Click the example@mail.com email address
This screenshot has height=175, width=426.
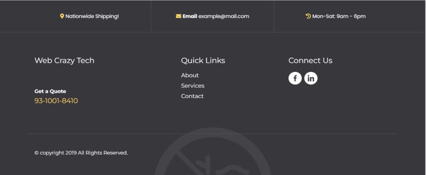pos(223,16)
